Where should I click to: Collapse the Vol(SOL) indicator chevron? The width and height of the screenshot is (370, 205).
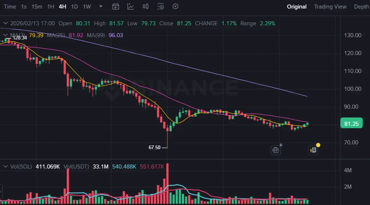[x=6, y=166]
